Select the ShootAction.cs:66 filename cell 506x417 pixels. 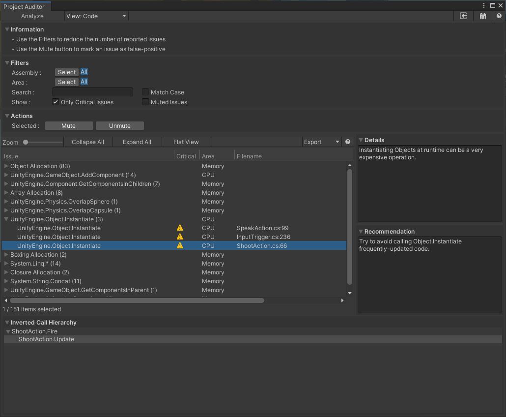262,245
